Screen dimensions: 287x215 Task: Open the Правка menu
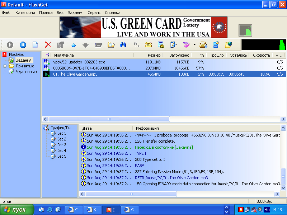(x=46, y=13)
